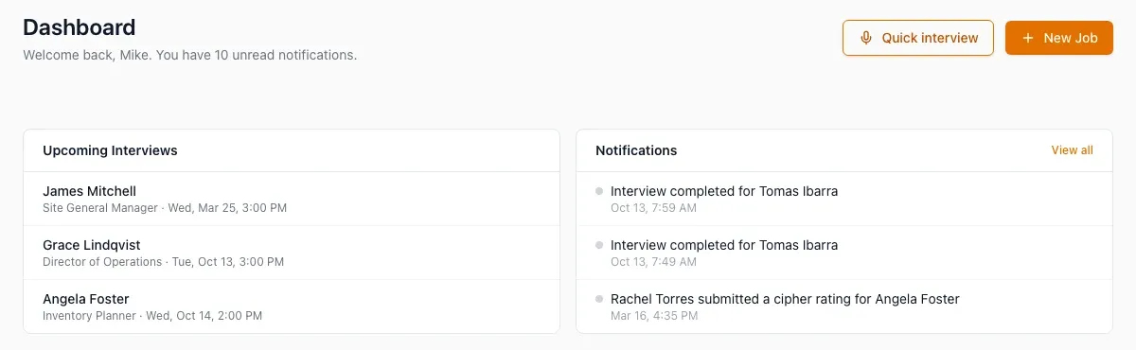Screen dimensions: 1136x350
Task: Open the Oct 13, 7:49 AM notification
Action: click(x=844, y=253)
